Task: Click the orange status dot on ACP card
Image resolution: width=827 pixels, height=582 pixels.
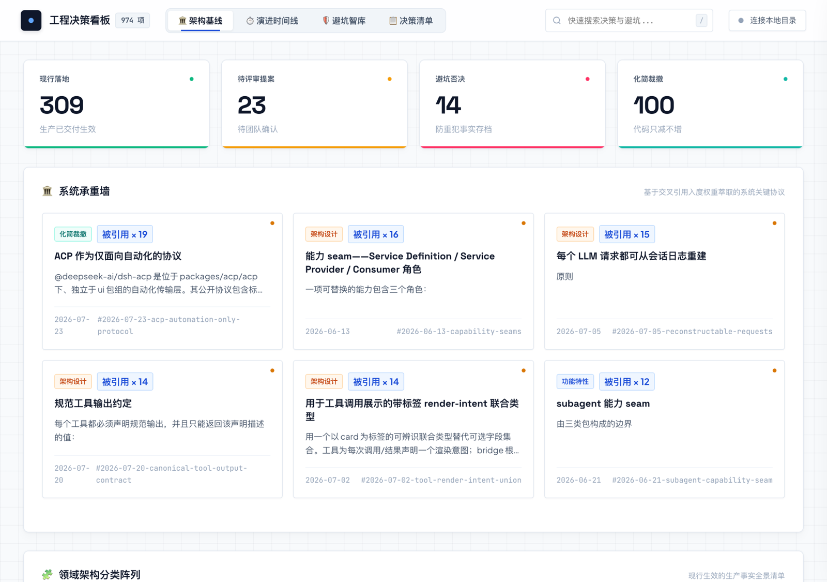Action: click(x=272, y=223)
